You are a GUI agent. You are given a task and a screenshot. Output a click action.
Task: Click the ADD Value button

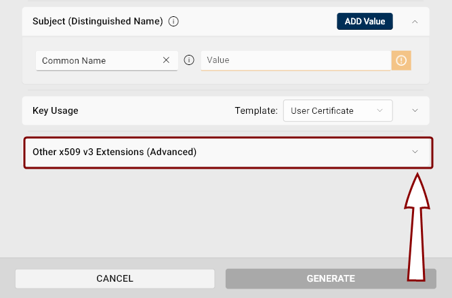(x=365, y=21)
